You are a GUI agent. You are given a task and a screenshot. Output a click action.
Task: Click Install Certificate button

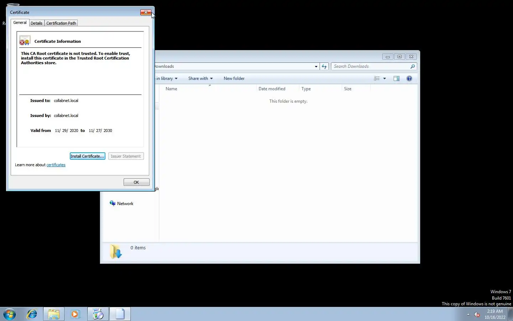pos(87,156)
